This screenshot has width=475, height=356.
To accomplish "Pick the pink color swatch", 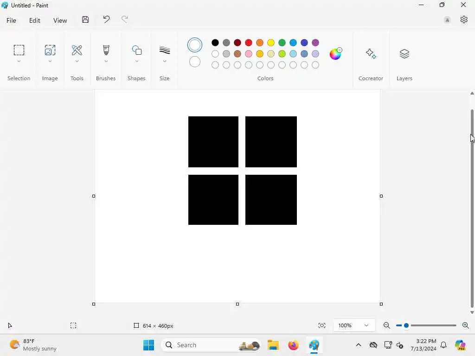I will [249, 54].
